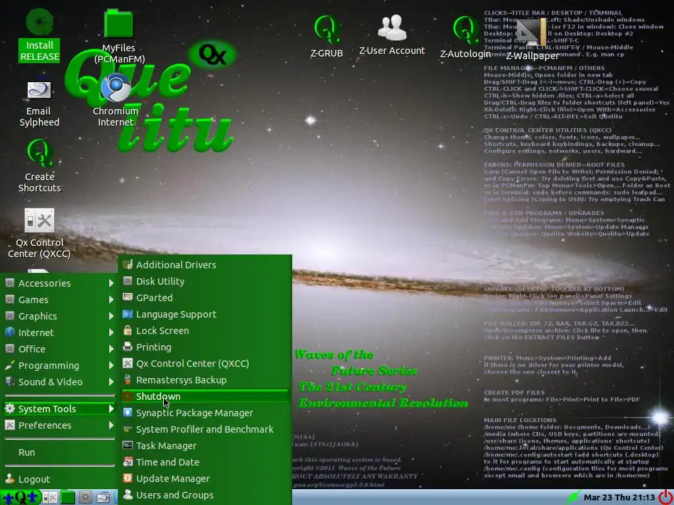Viewport: 674px width, 505px height.
Task: Click the green folder icon in taskbar
Action: (x=68, y=498)
